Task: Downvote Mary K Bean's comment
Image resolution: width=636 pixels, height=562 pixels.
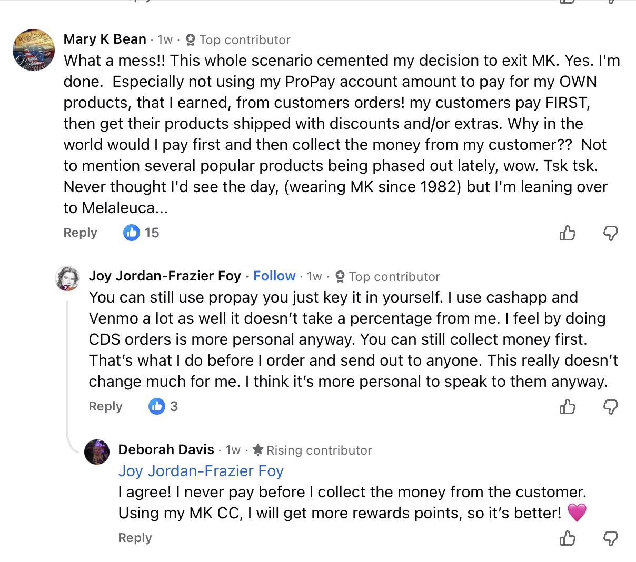Action: pos(610,233)
